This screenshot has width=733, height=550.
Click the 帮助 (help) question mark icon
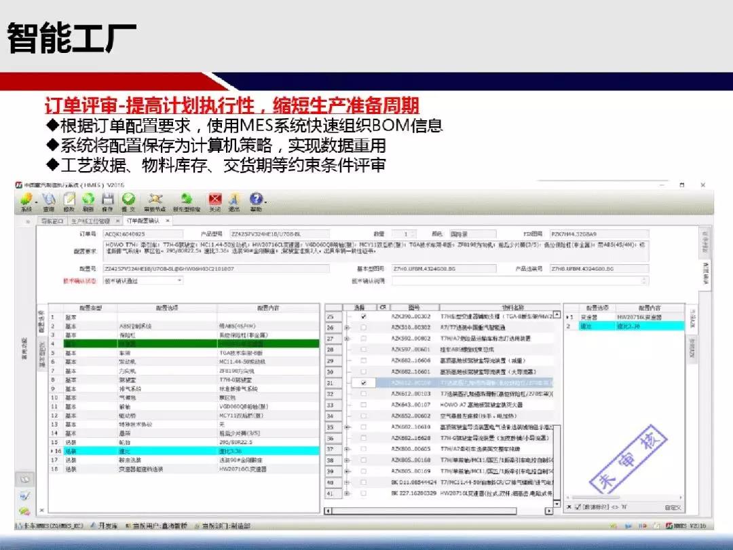coord(256,199)
